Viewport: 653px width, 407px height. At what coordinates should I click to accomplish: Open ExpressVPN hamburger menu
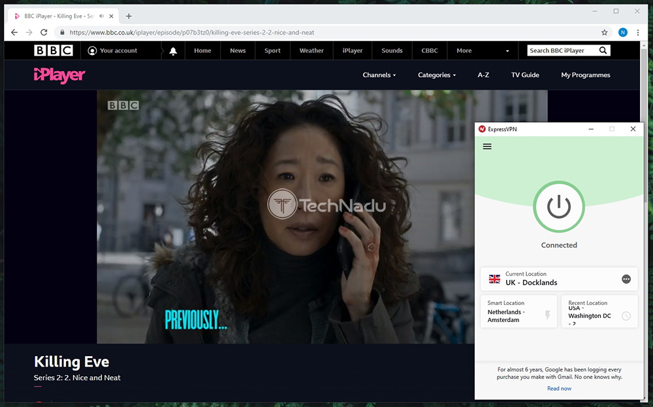[x=487, y=146]
